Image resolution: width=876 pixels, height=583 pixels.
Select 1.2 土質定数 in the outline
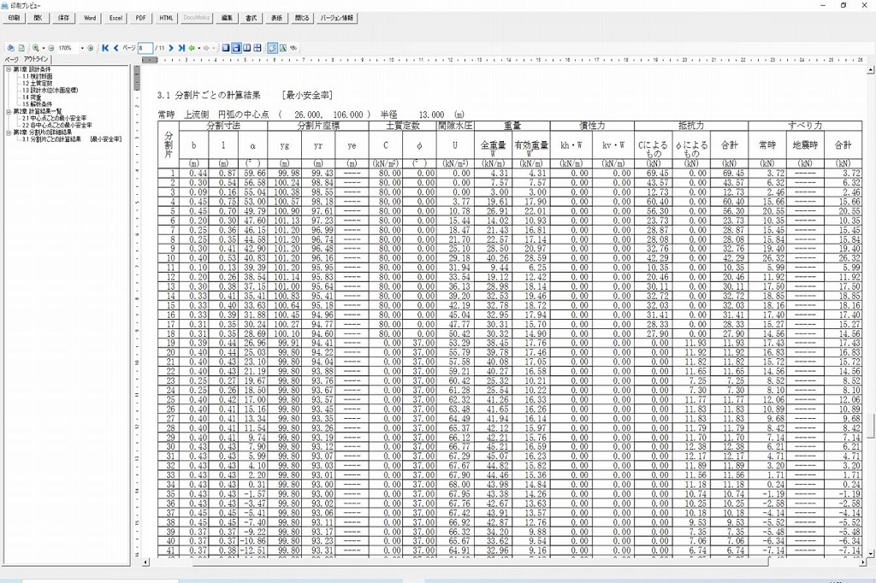tap(38, 83)
